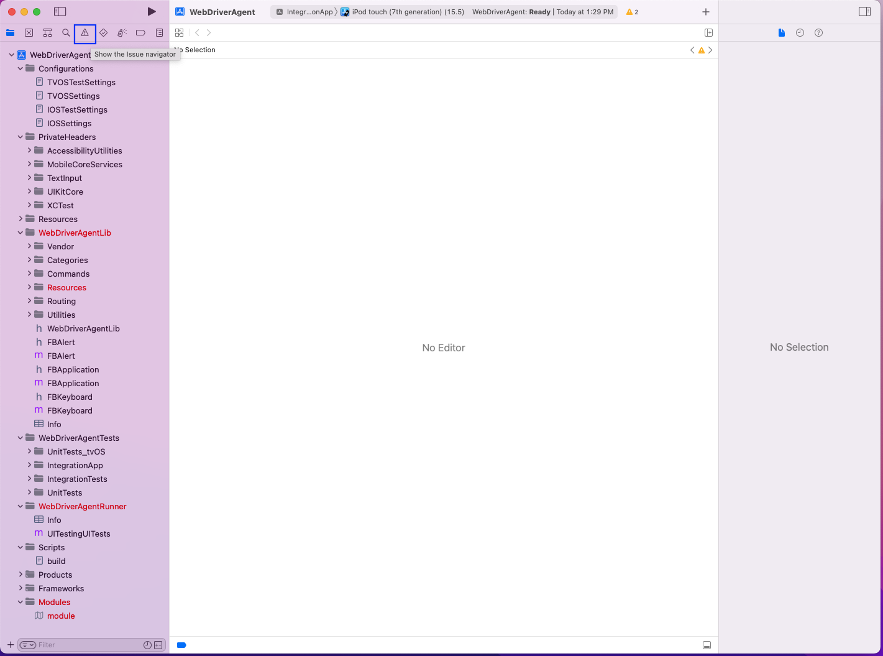Toggle recently modified files filter
The height and width of the screenshot is (656, 883).
click(147, 645)
